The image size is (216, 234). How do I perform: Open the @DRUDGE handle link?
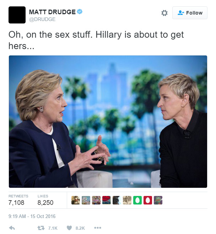[x=42, y=19]
